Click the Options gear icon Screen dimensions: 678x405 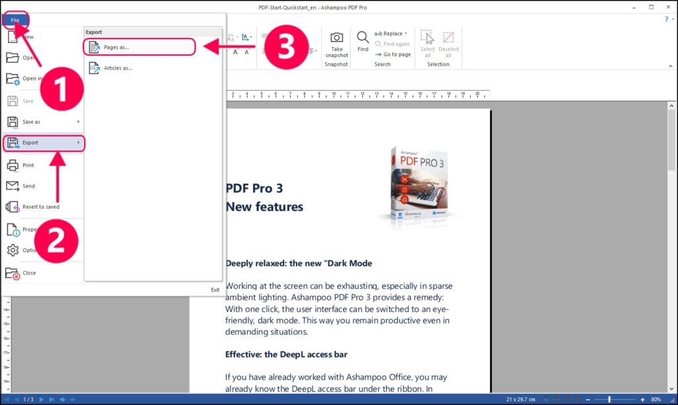click(13, 250)
